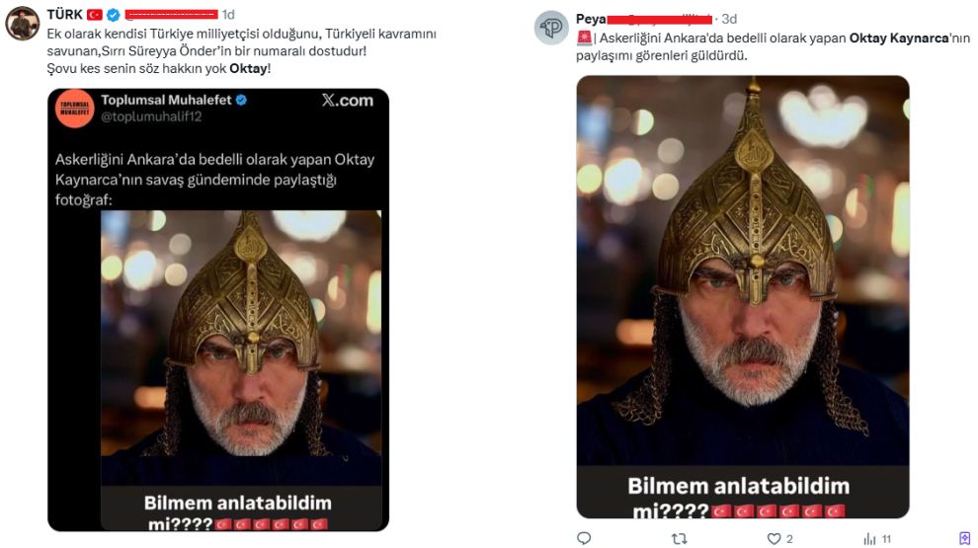Open the TÜRK account profile avatar

pos(22,23)
